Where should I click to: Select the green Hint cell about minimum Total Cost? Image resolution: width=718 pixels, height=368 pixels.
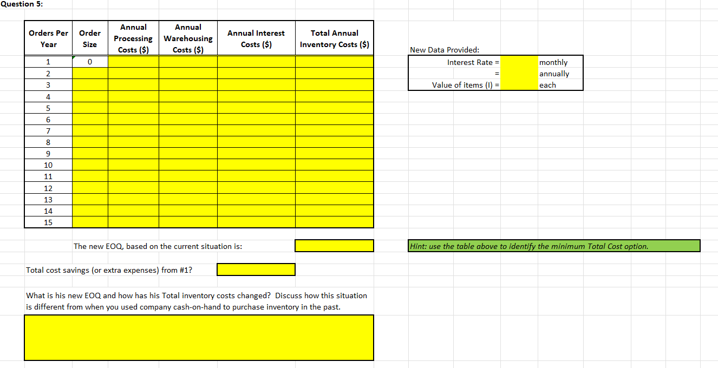pos(554,246)
